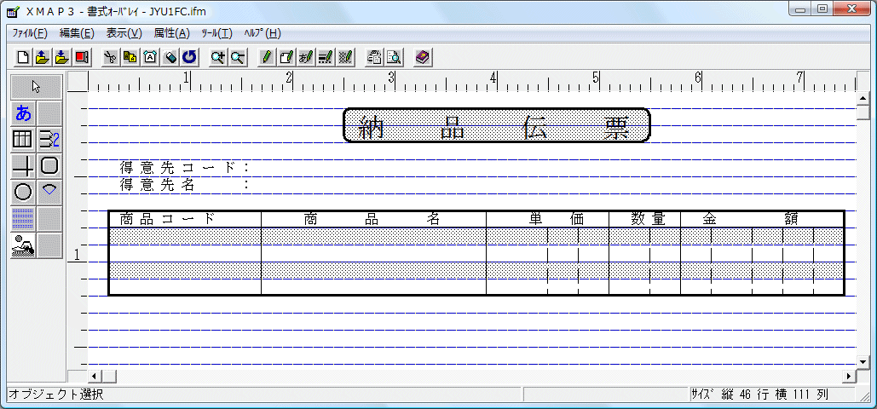This screenshot has height=409, width=877.
Task: Click the pencil-with-hatching shading icon
Action: (344, 56)
